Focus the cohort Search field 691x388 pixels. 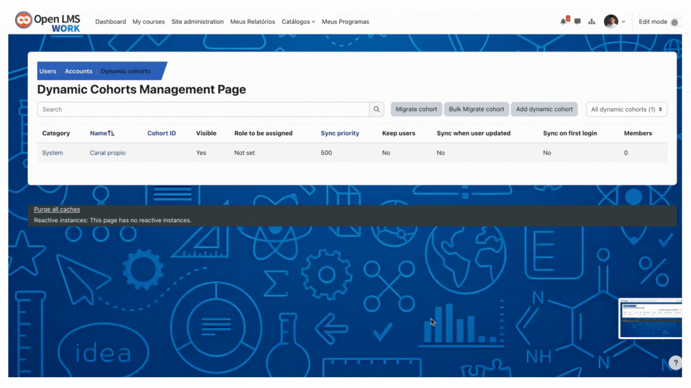pyautogui.click(x=203, y=109)
